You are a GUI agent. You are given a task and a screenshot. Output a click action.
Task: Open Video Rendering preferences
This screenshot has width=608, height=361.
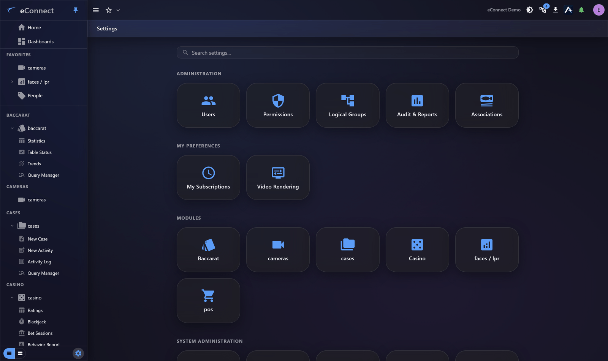point(278,177)
